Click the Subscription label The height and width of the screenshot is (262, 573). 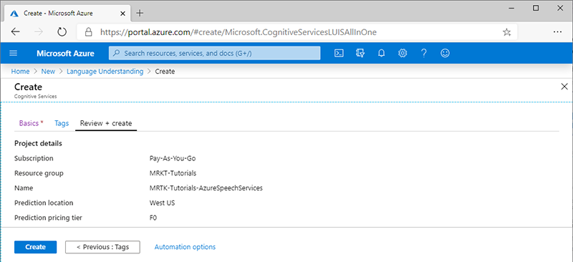click(34, 158)
